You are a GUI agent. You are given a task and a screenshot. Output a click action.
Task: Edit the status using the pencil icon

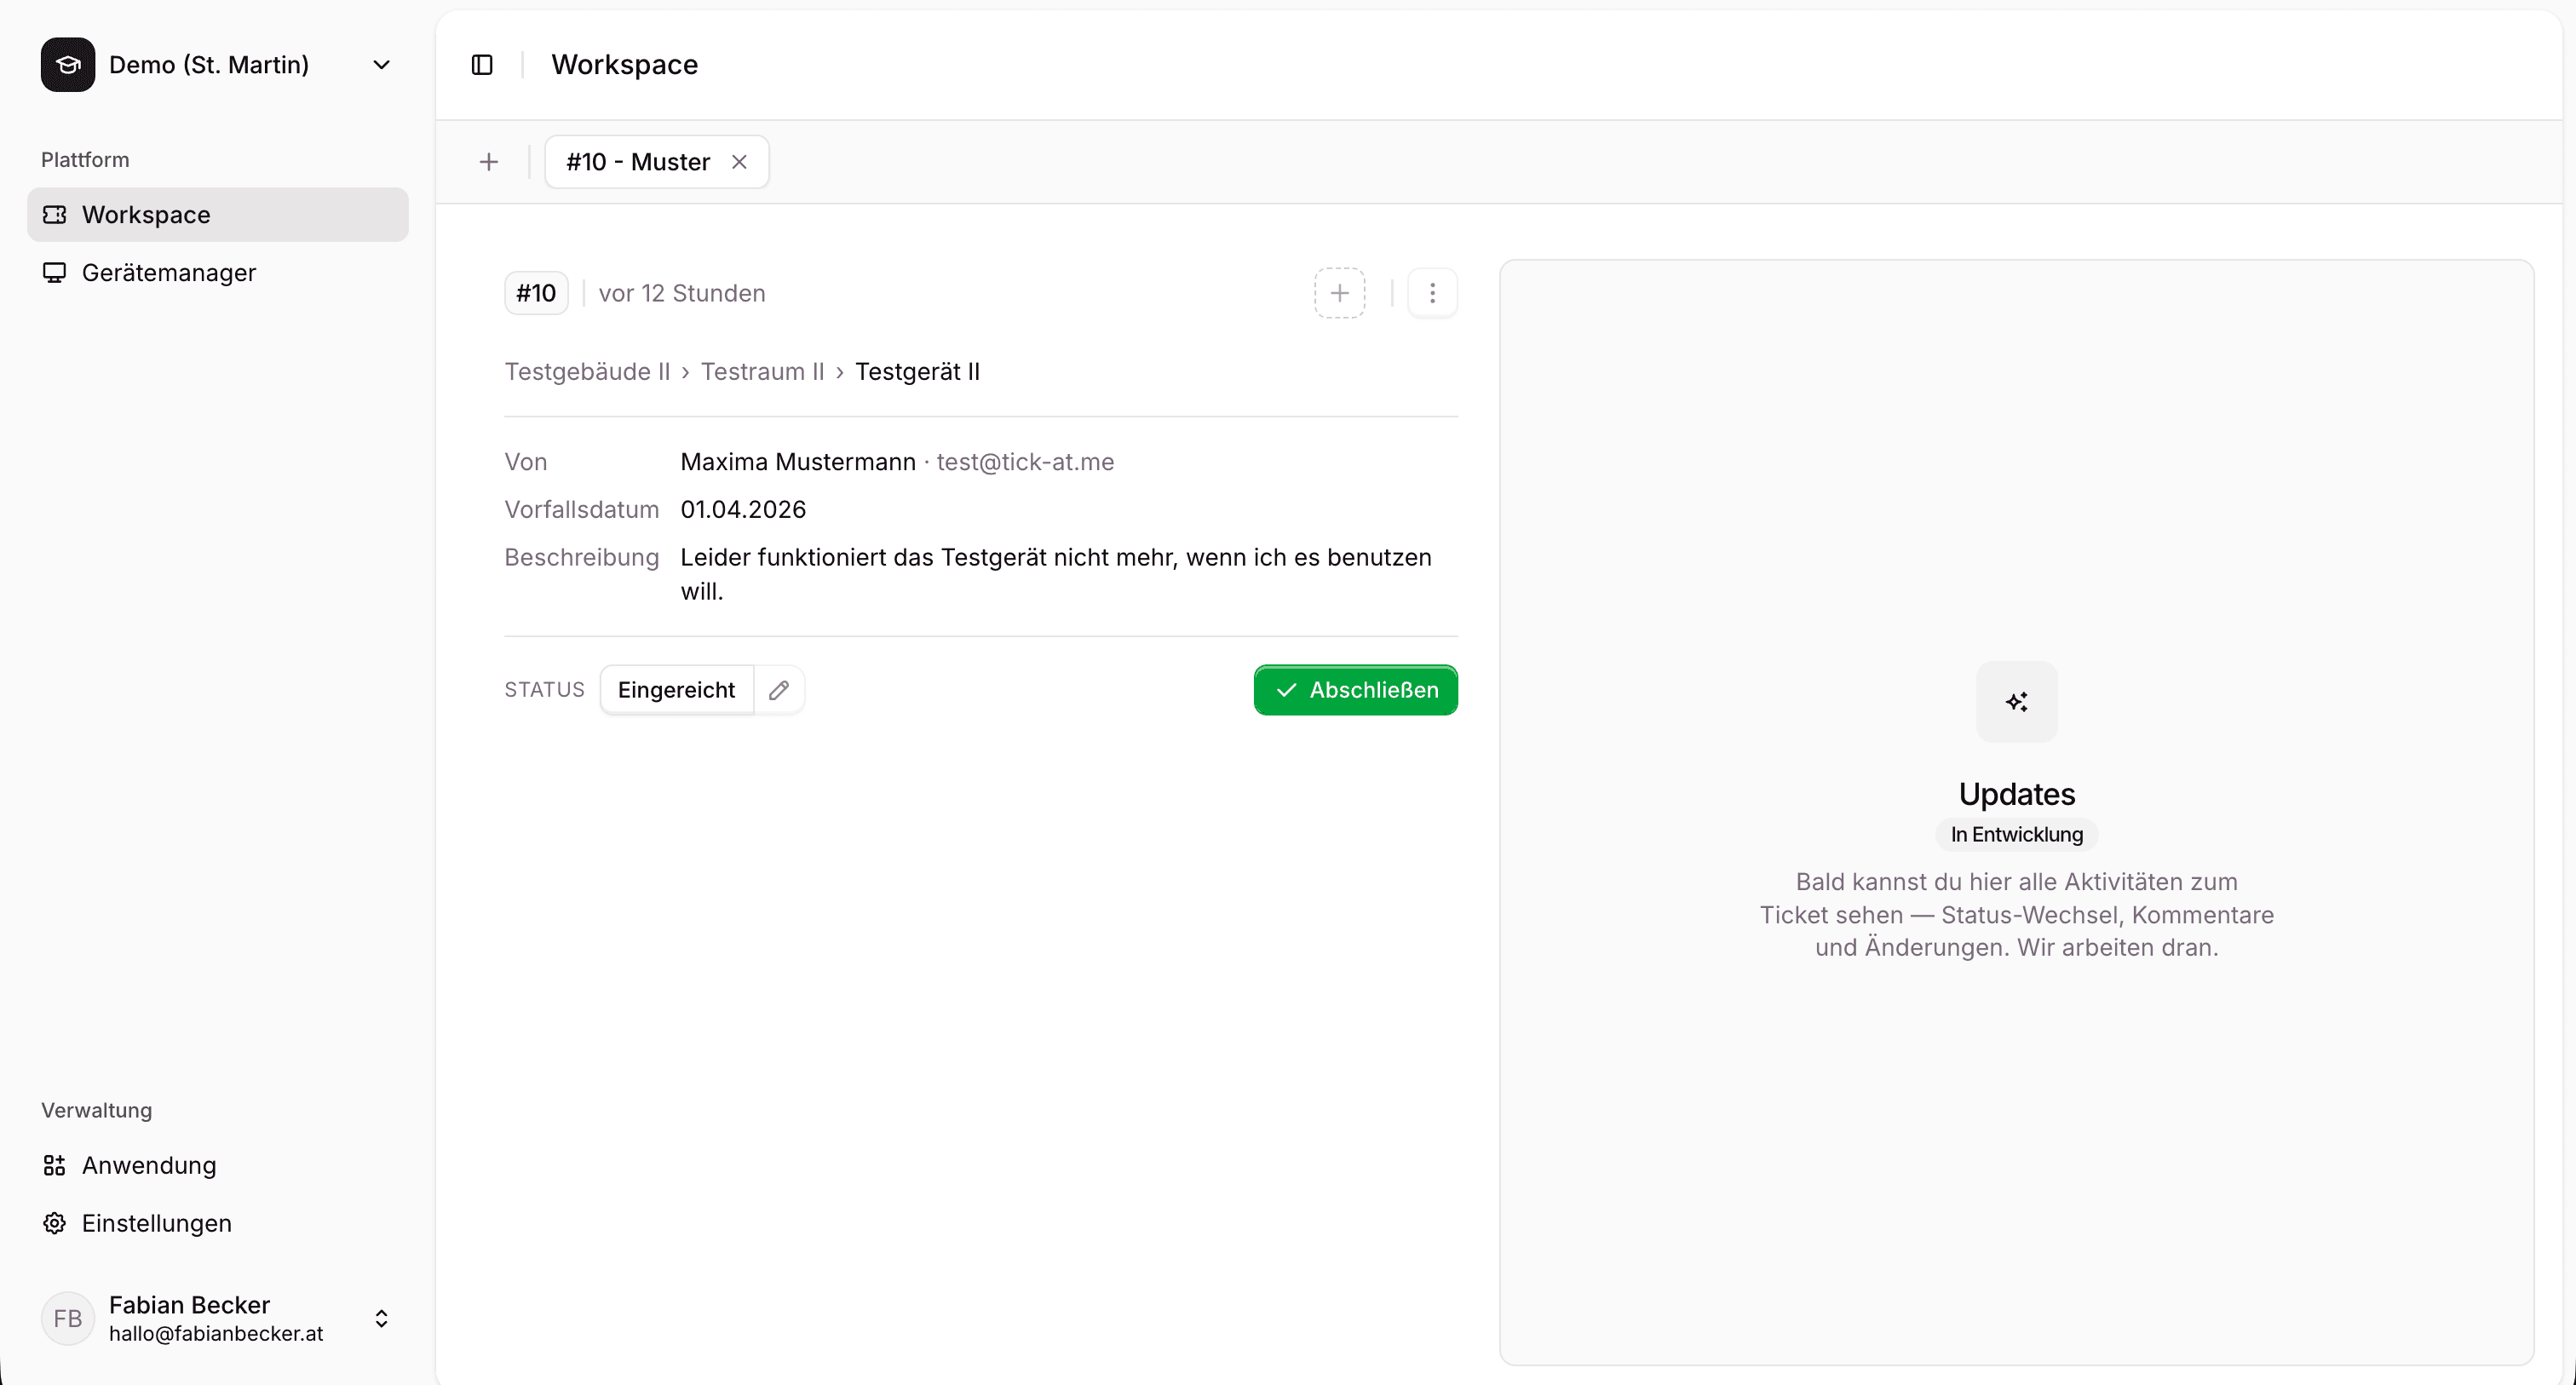click(x=780, y=689)
